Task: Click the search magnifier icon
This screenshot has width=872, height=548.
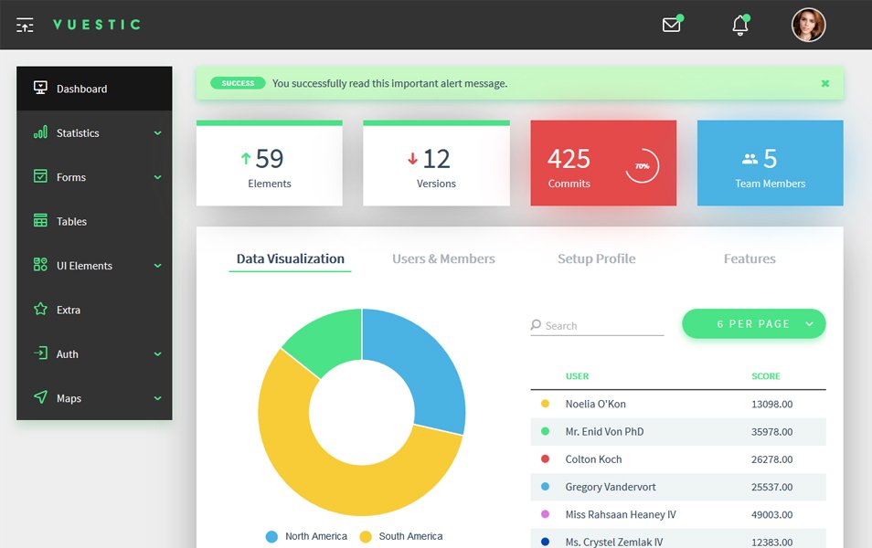Action: coord(536,324)
